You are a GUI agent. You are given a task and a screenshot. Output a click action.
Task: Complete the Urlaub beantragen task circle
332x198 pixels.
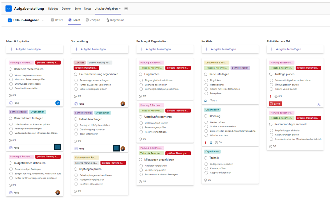pyautogui.click(x=76, y=119)
